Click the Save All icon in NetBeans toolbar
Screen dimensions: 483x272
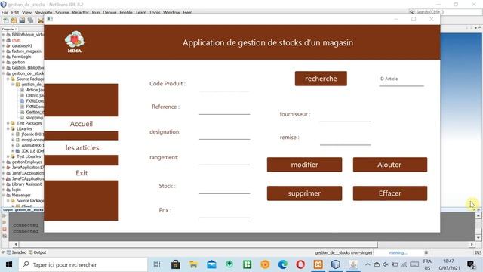[30, 20]
